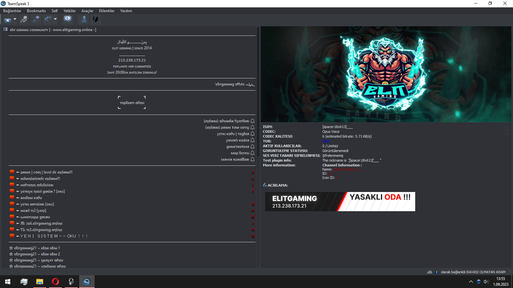
Task: Select the 'Şifrelenmemiş' encryption status text
Action: click(333, 156)
